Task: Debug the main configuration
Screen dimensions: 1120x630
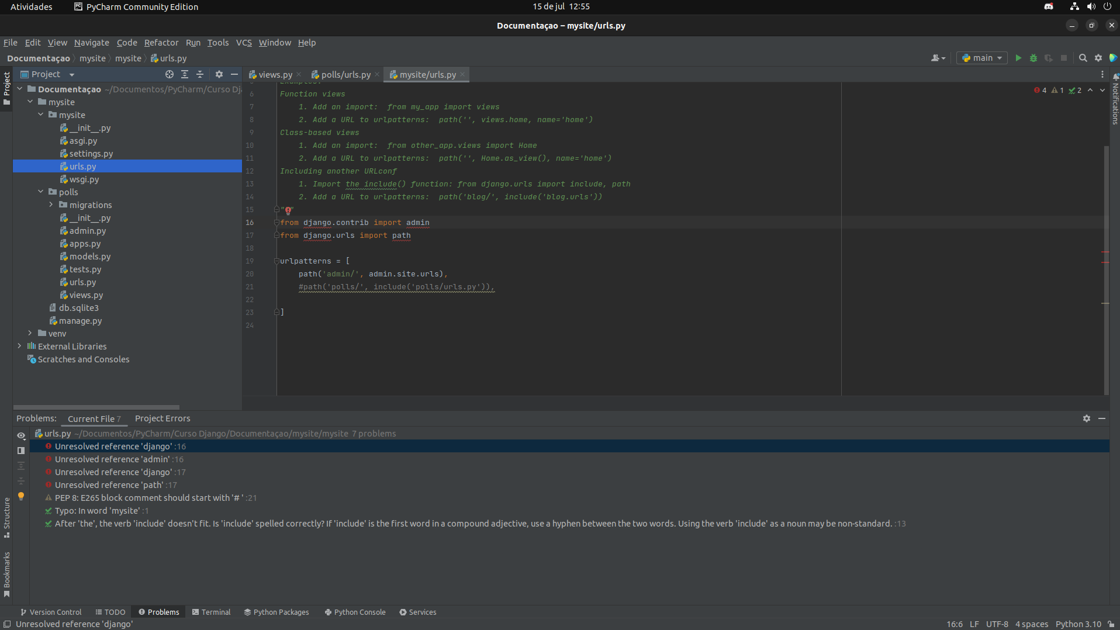Action: [1033, 58]
